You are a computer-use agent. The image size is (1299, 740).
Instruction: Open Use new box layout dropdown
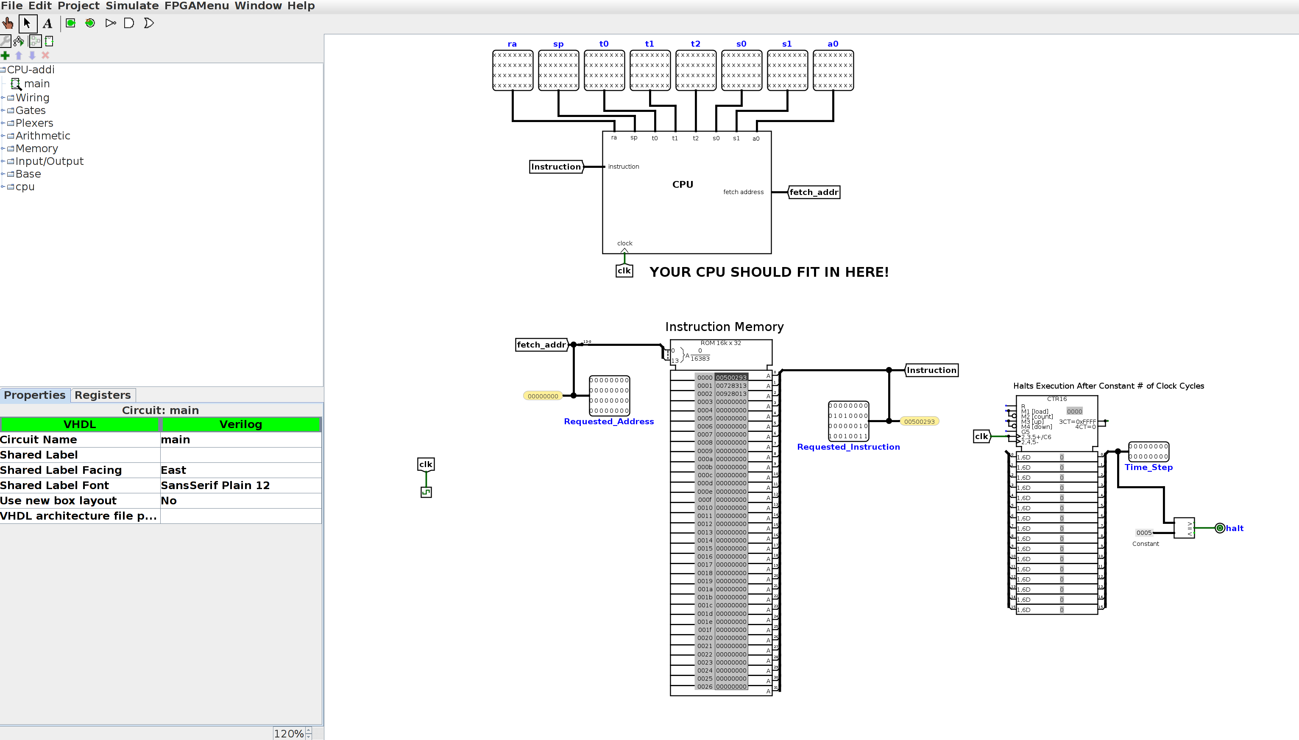pos(240,501)
